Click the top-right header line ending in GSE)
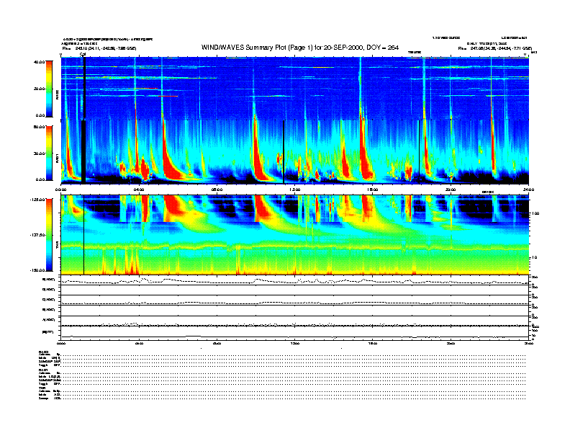Screen dimensions: 570x441 [495, 48]
